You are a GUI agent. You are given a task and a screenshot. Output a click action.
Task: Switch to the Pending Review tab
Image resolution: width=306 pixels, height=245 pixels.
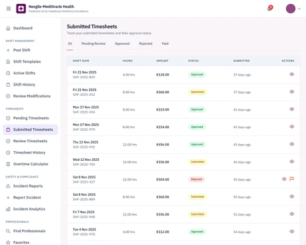coord(93,44)
